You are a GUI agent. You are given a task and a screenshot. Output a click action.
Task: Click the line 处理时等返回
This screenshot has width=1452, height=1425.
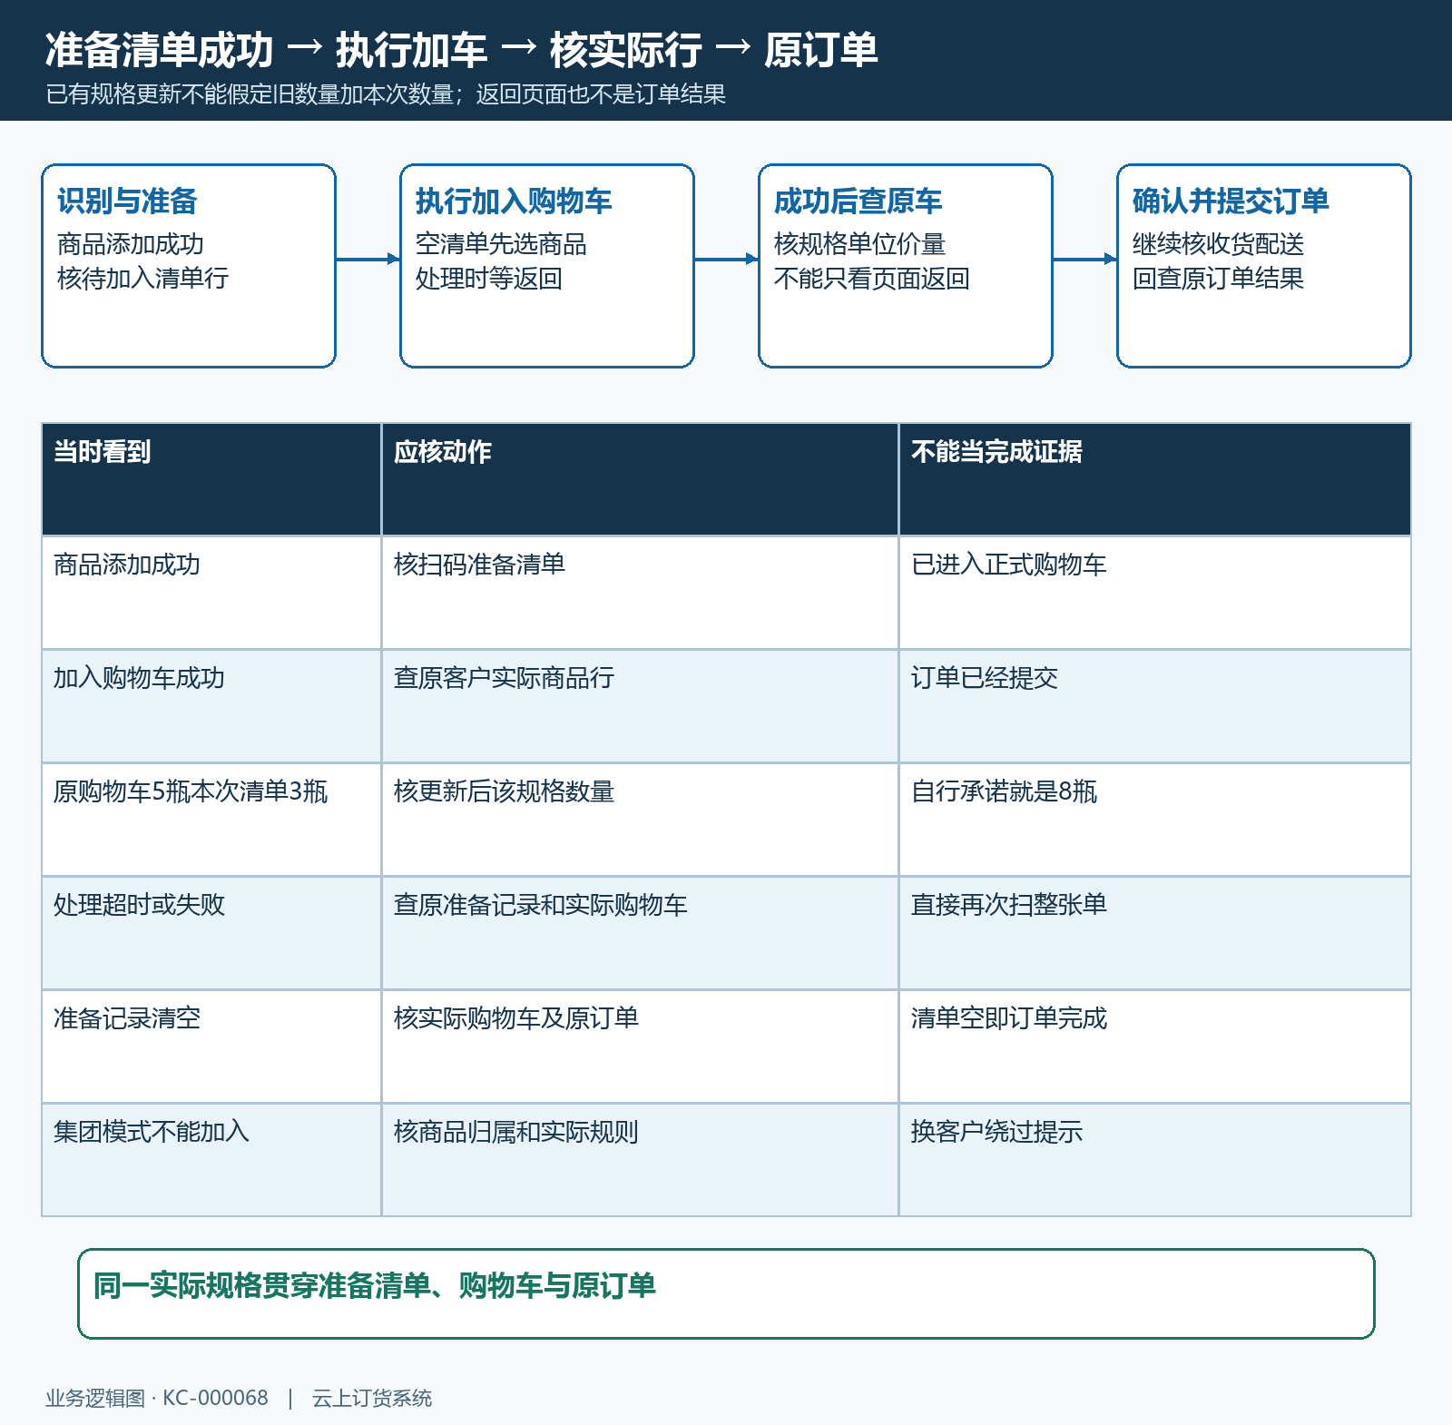point(488,278)
